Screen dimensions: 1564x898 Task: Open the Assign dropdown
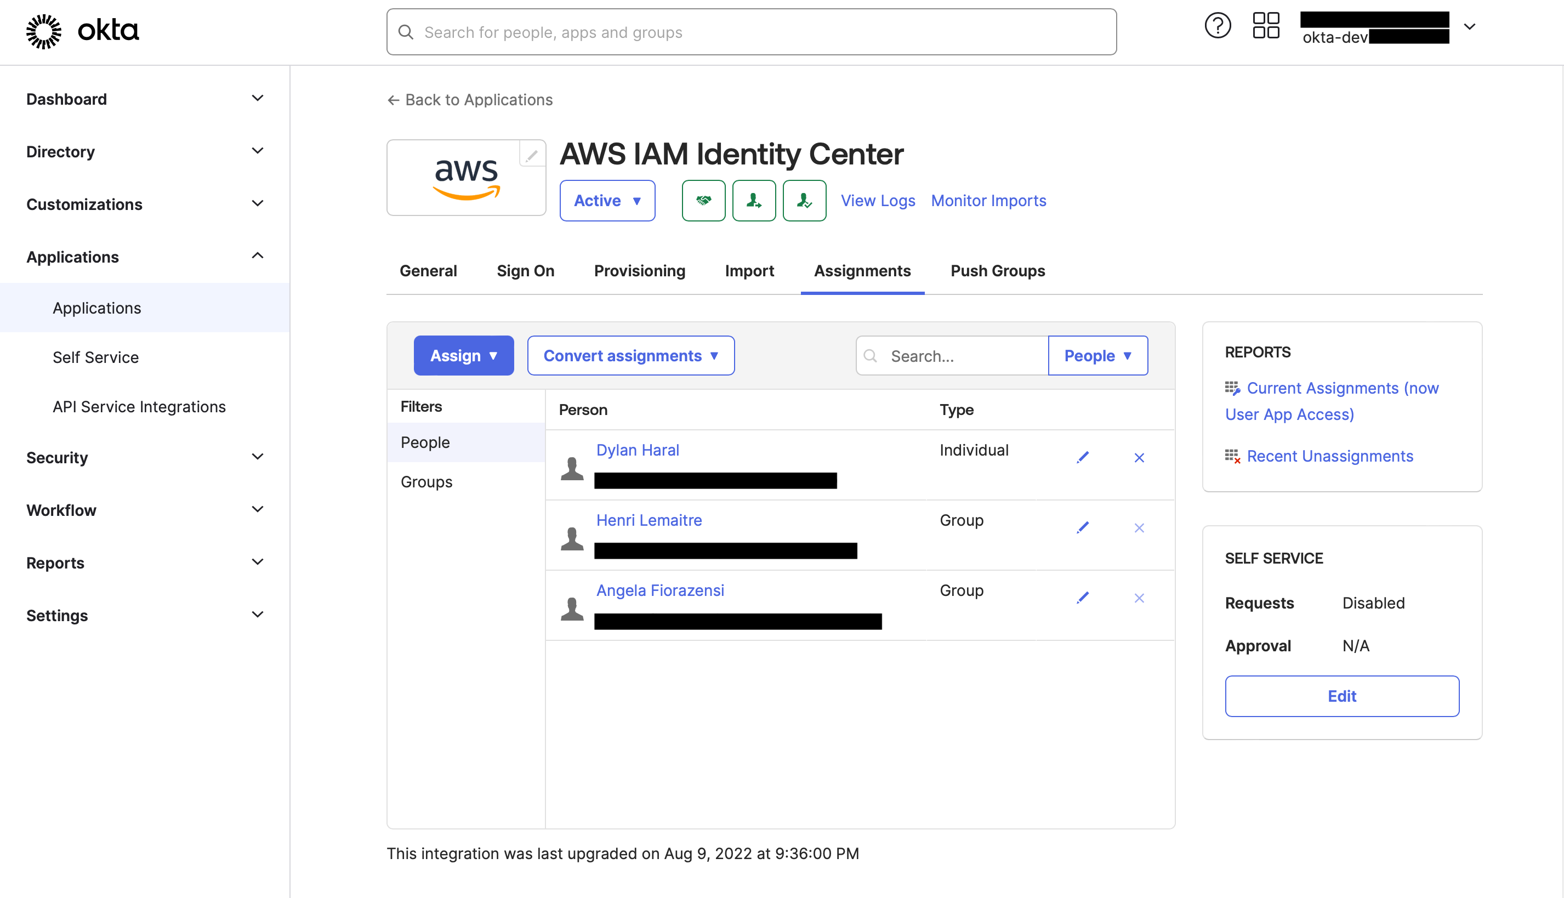(x=463, y=355)
